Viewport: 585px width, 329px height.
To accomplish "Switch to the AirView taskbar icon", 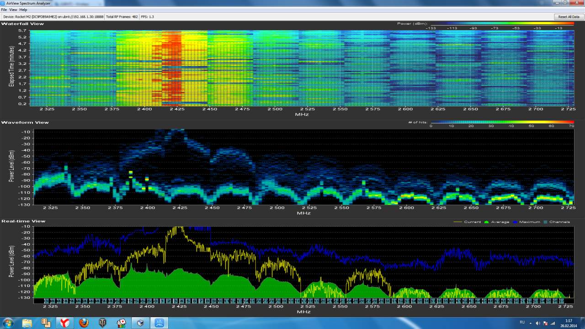I will [160, 323].
